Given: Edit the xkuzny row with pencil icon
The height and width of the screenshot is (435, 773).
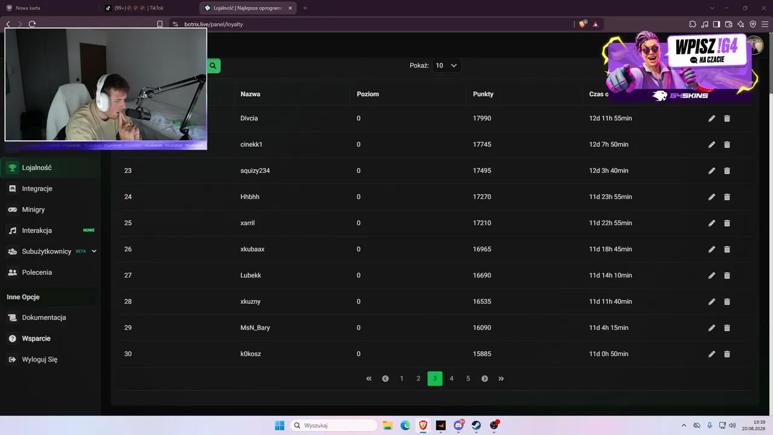Looking at the screenshot, I should [x=711, y=301].
